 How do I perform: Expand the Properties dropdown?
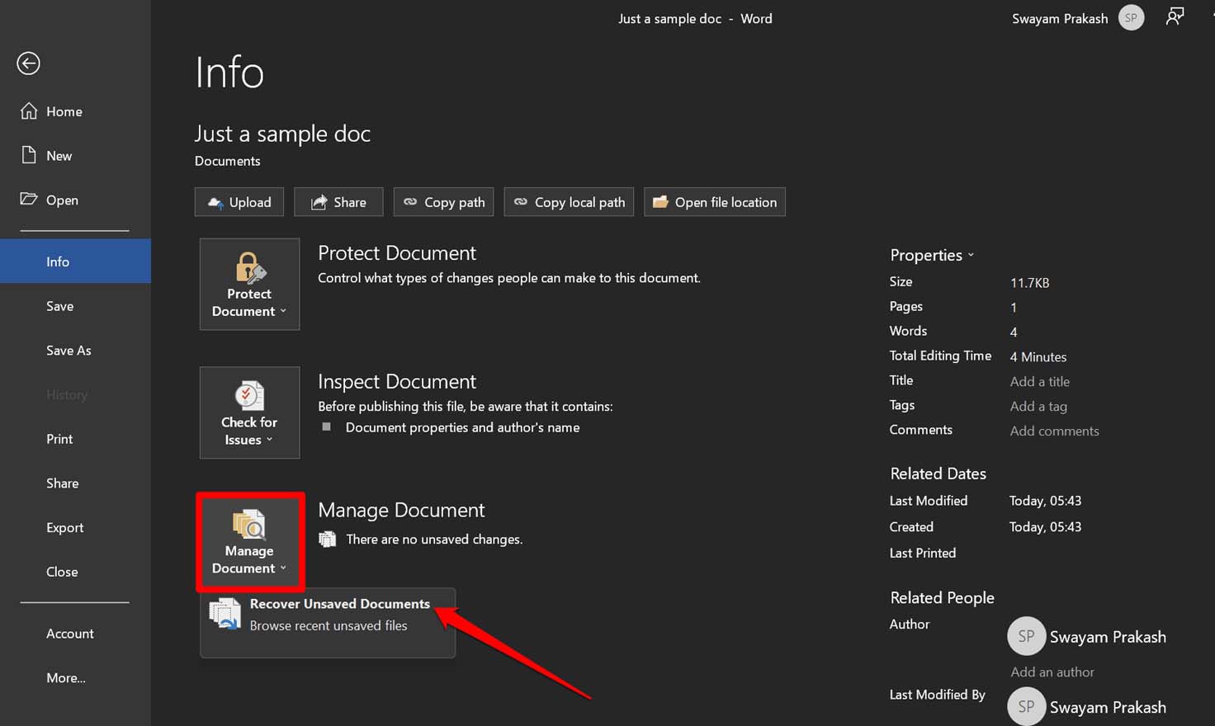click(932, 255)
